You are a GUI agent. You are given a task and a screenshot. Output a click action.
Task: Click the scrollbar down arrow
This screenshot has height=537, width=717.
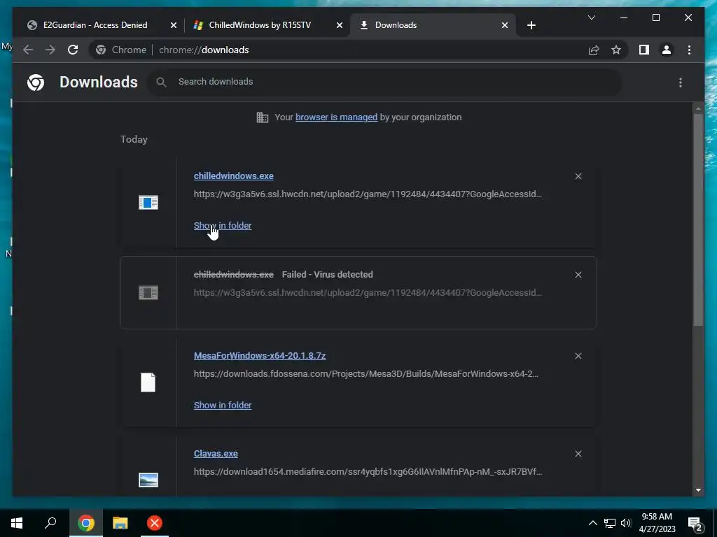point(698,490)
